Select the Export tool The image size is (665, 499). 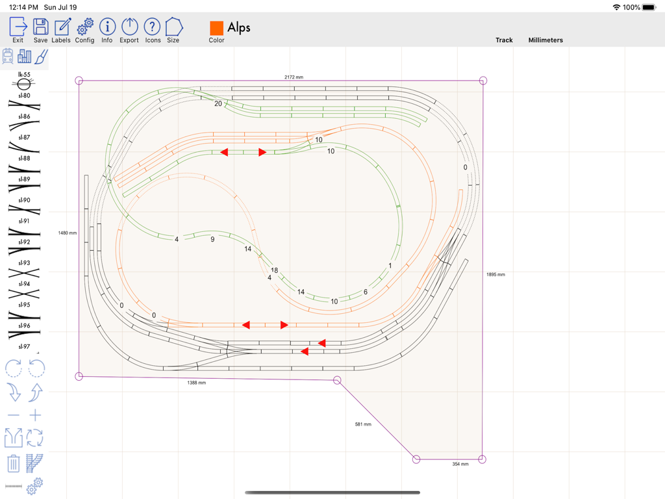click(x=129, y=28)
